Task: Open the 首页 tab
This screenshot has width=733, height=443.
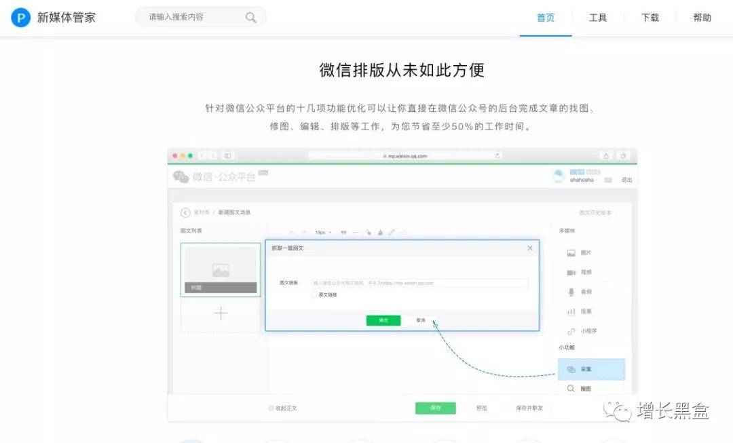Action: (546, 18)
